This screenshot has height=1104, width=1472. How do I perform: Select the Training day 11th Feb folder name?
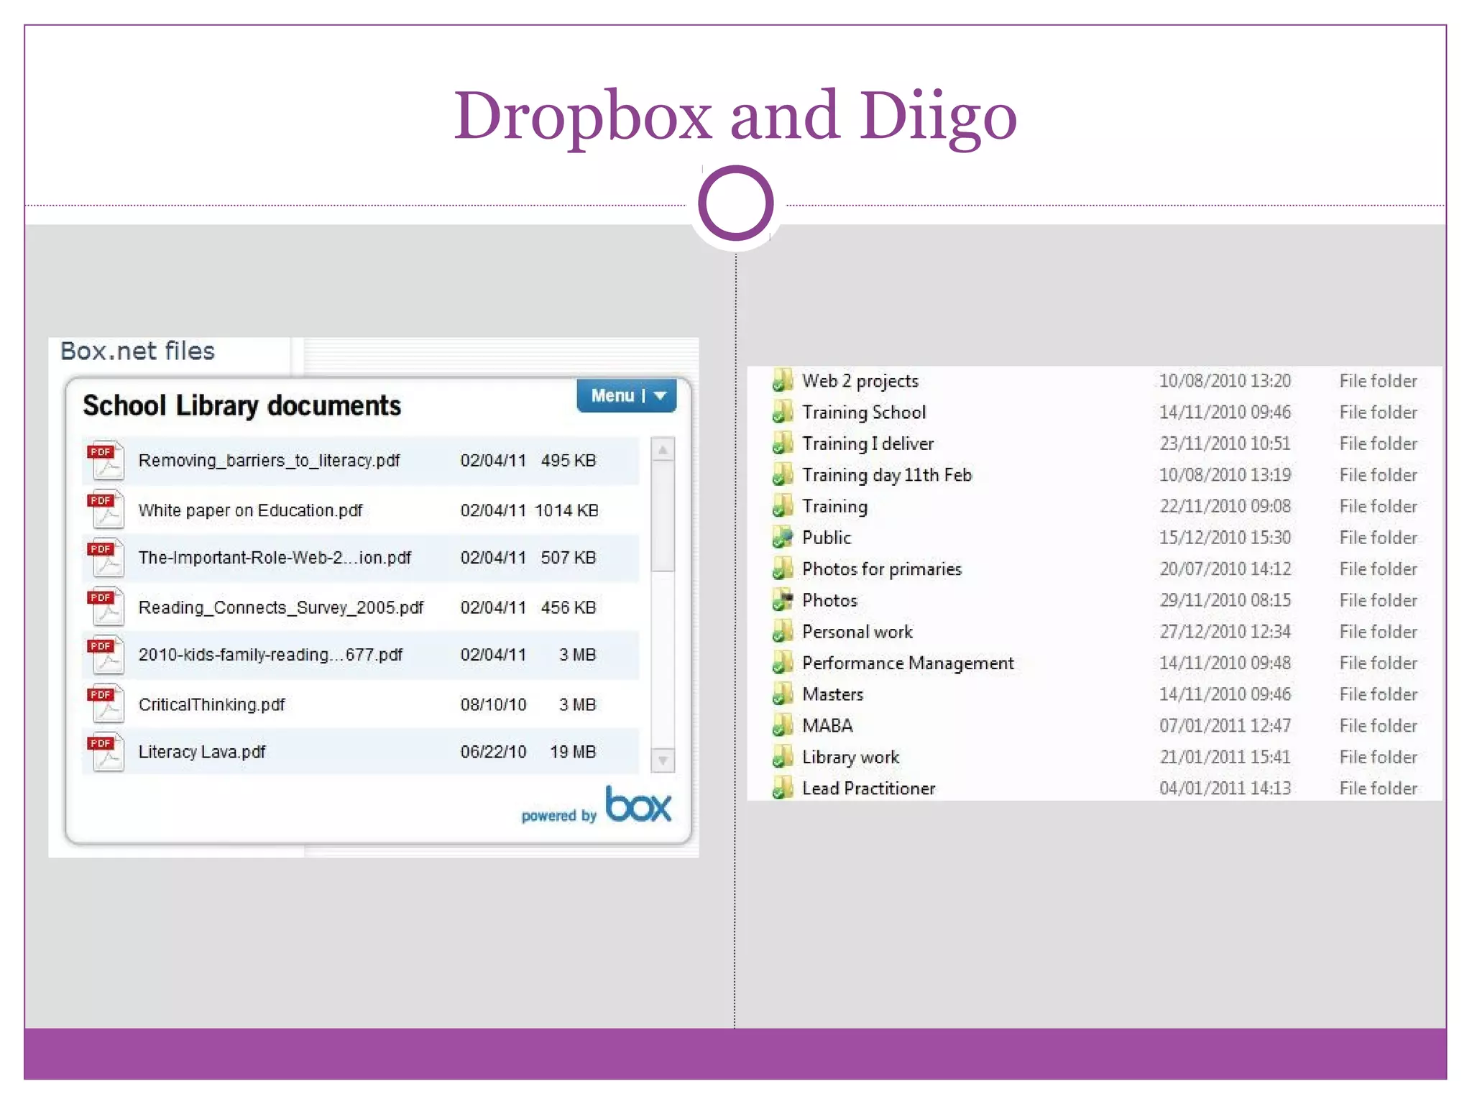(887, 474)
